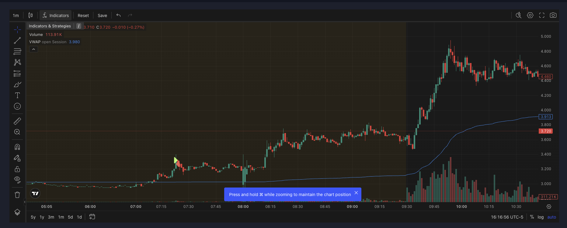
Task: Toggle lock all drawing tools
Action: pyautogui.click(x=17, y=169)
